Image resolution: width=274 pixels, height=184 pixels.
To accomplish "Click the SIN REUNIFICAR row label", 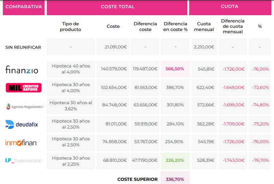I will [x=23, y=47].
